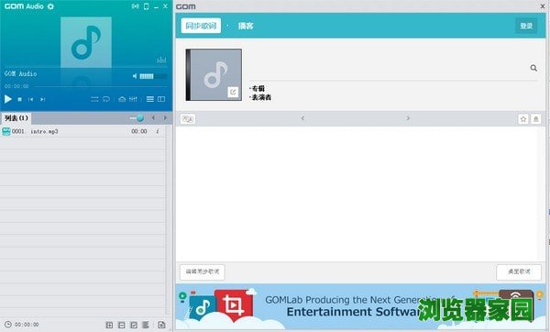This screenshot has height=332, width=550.
Task: Go to previous lyrics with left chevron
Action: (302, 118)
